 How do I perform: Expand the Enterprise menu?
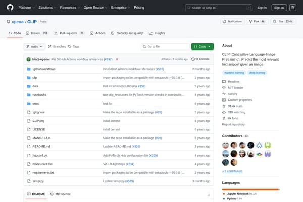click(x=120, y=8)
